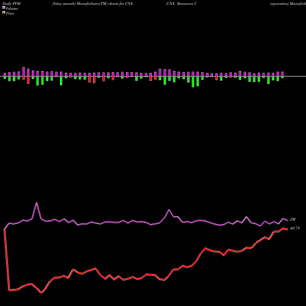This screenshot has width=306, height=306.
Task: Click the lowest point of the red price line
Action: (x=41, y=293)
